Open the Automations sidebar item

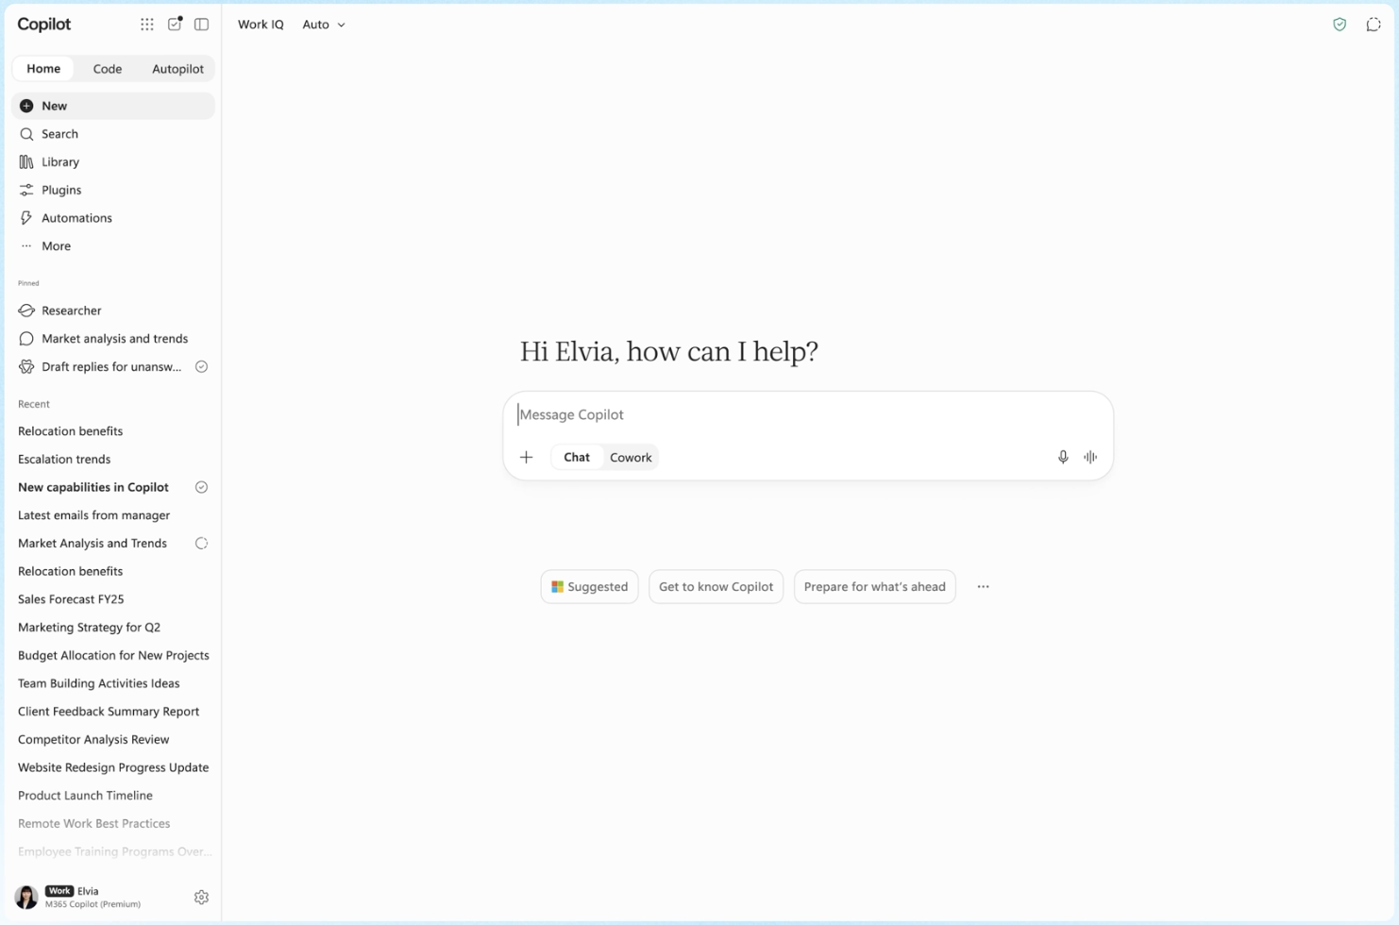[113, 218]
